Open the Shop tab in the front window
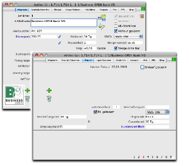 click(x=162, y=60)
